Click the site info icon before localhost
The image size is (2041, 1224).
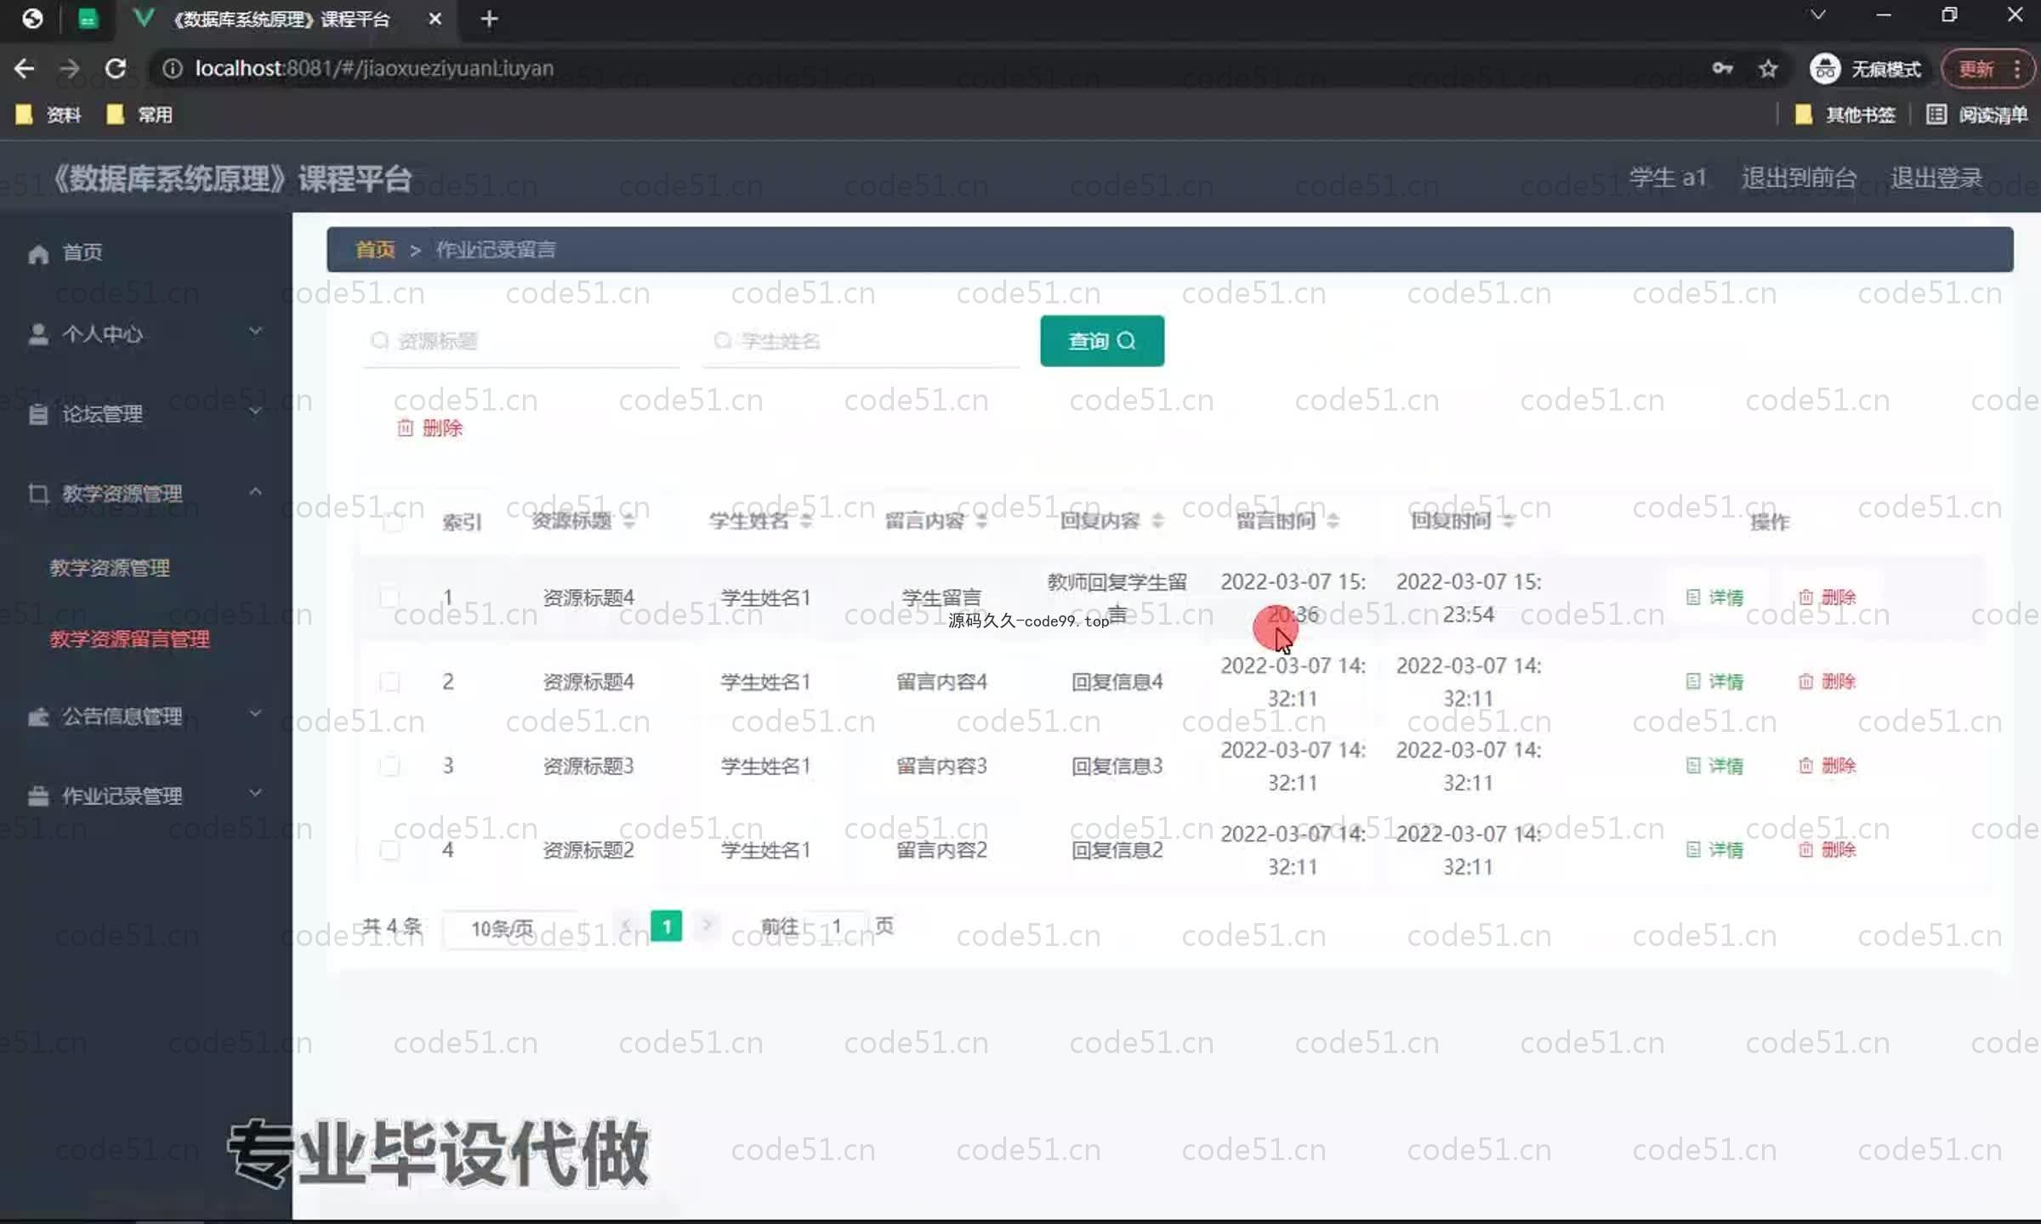pos(172,68)
